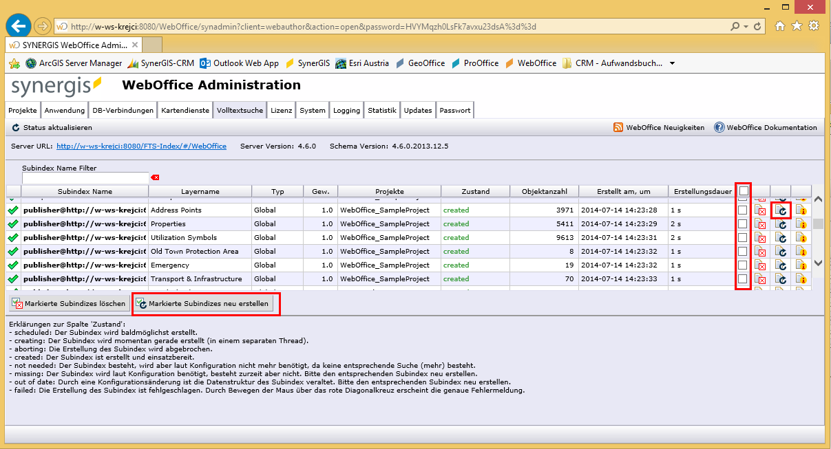Check the Utilization Symbols row checkbox
This screenshot has height=449, width=831.
click(x=742, y=237)
